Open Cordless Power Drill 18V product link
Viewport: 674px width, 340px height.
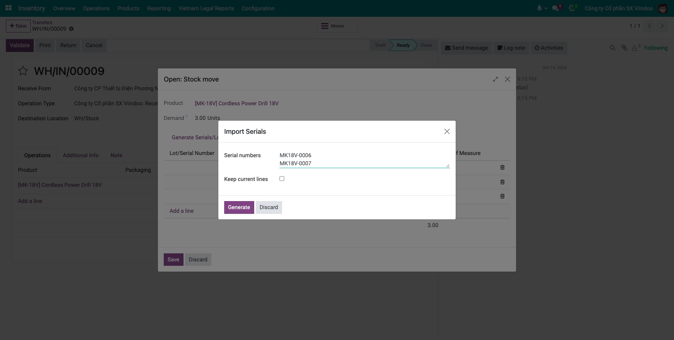point(237,103)
